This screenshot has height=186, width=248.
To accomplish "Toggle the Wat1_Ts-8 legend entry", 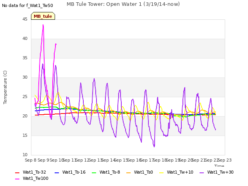I will [106, 172].
